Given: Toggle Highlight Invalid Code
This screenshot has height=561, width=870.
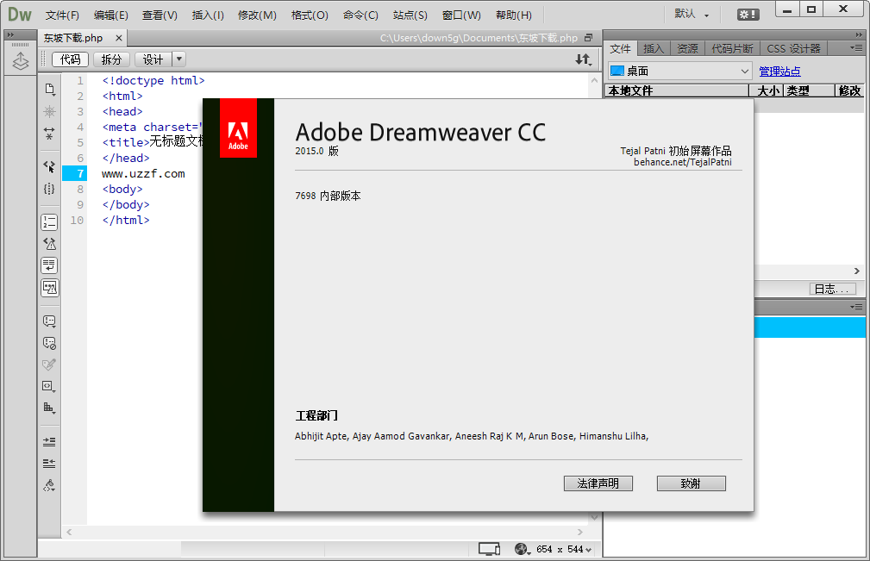Looking at the screenshot, I should pyautogui.click(x=49, y=244).
